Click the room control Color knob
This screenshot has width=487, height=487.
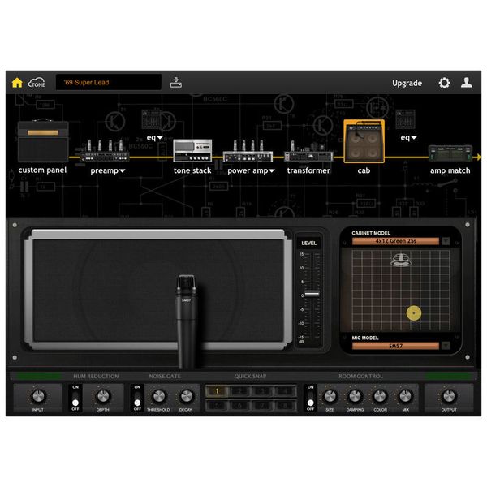click(380, 396)
